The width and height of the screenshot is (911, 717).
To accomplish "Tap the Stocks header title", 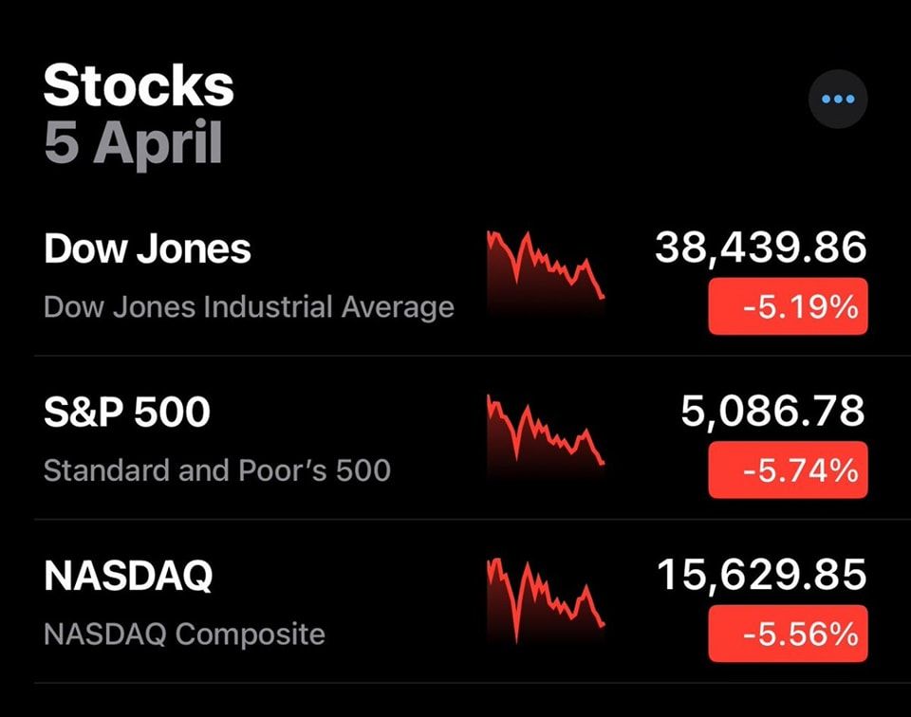I will click(139, 85).
